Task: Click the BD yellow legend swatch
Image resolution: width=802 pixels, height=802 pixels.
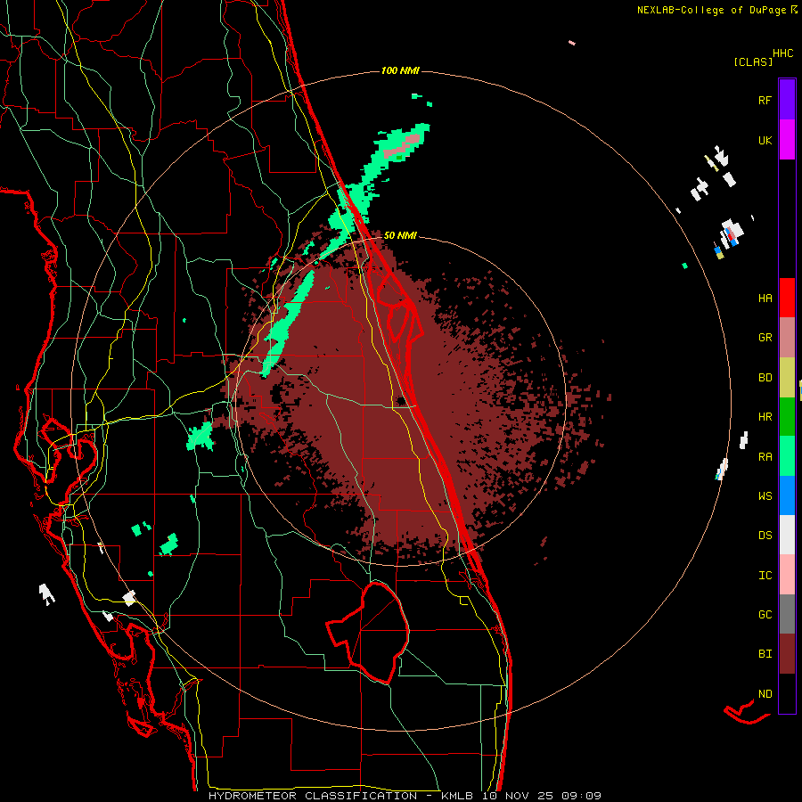Action: (787, 378)
